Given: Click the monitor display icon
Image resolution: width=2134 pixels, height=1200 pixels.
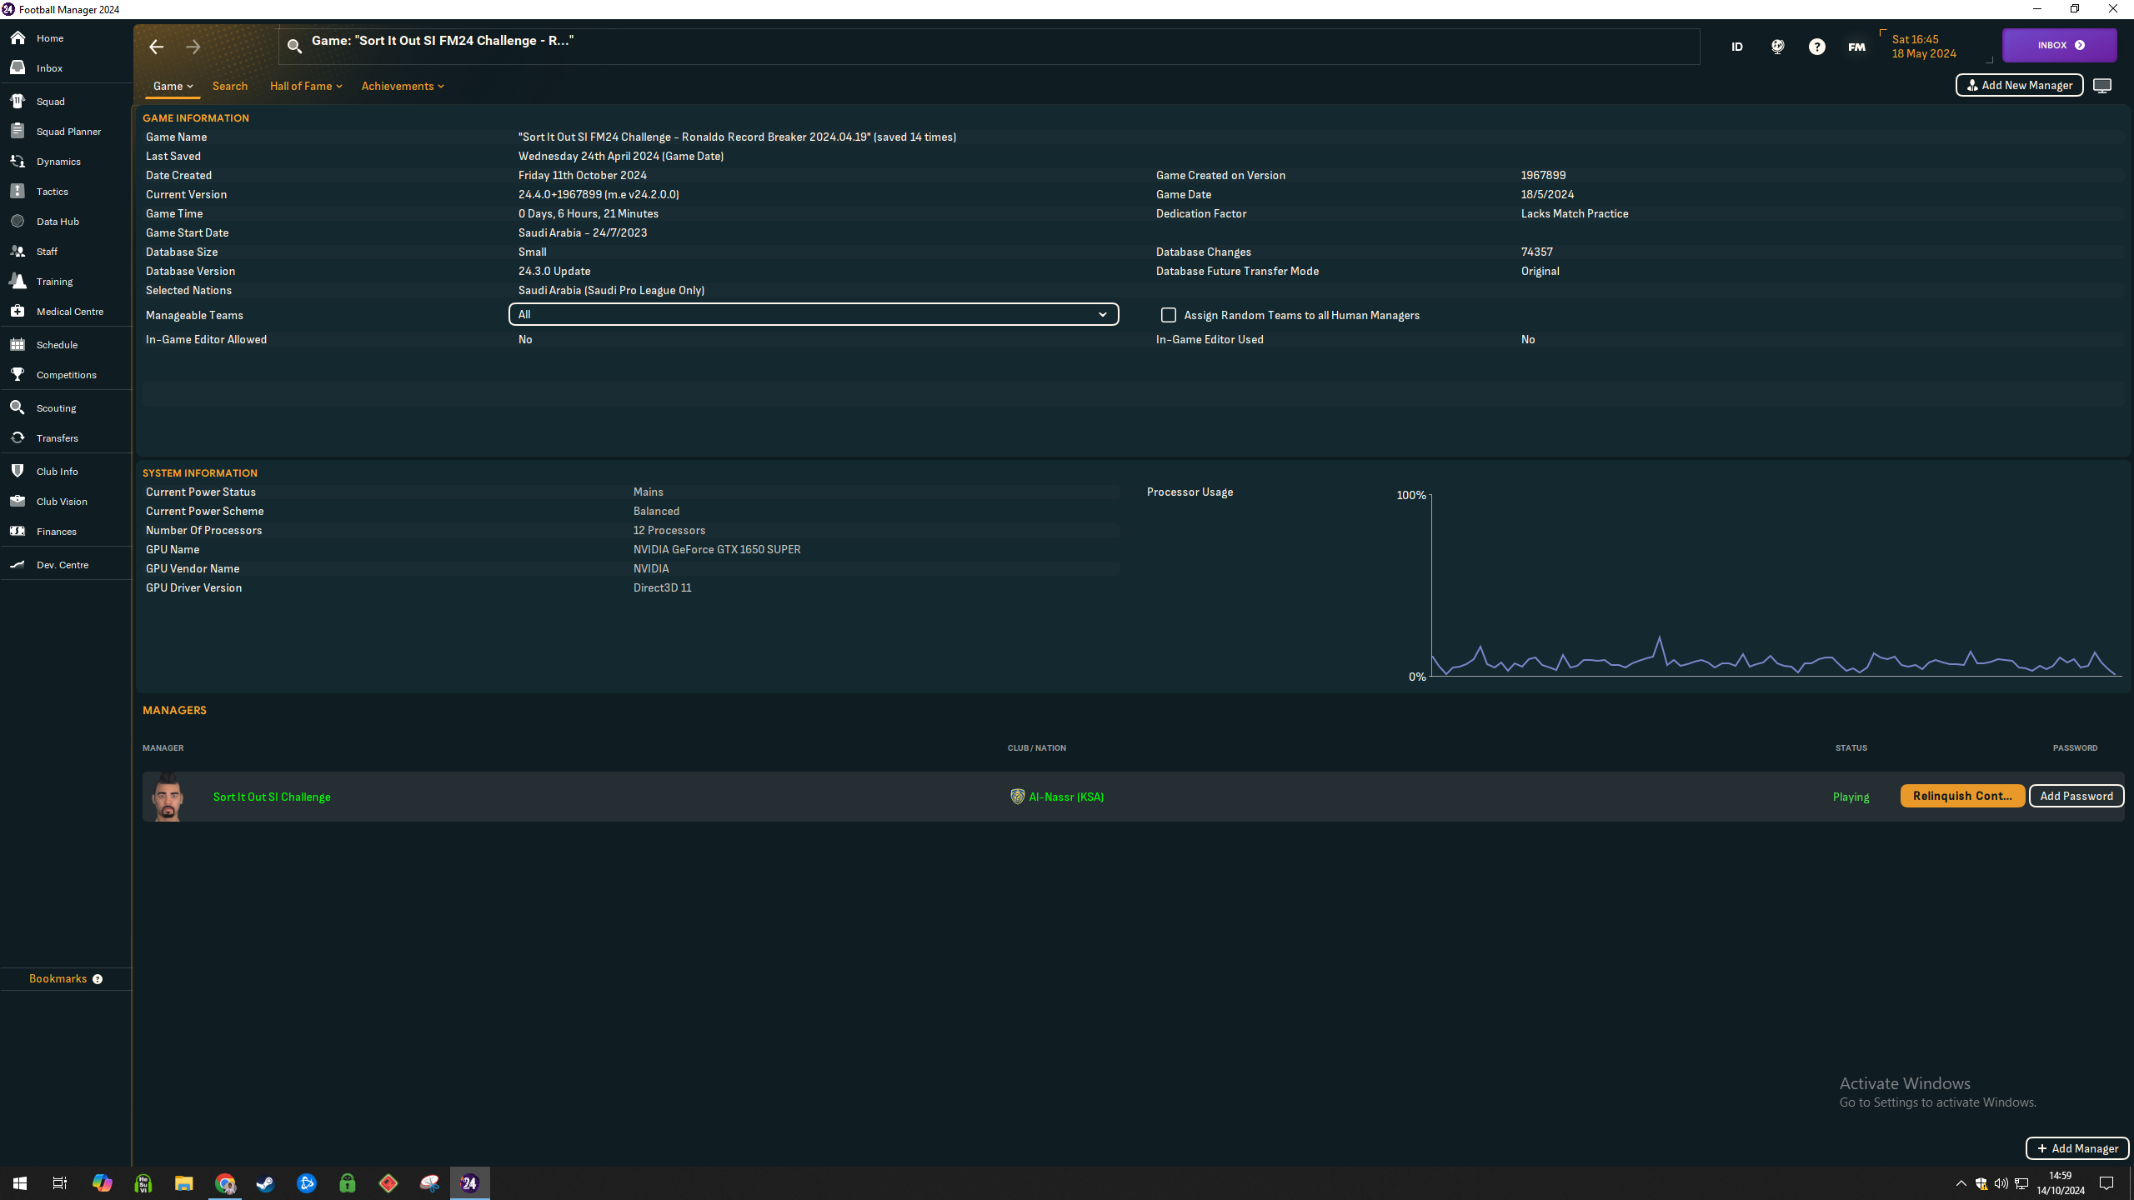Looking at the screenshot, I should [2102, 86].
